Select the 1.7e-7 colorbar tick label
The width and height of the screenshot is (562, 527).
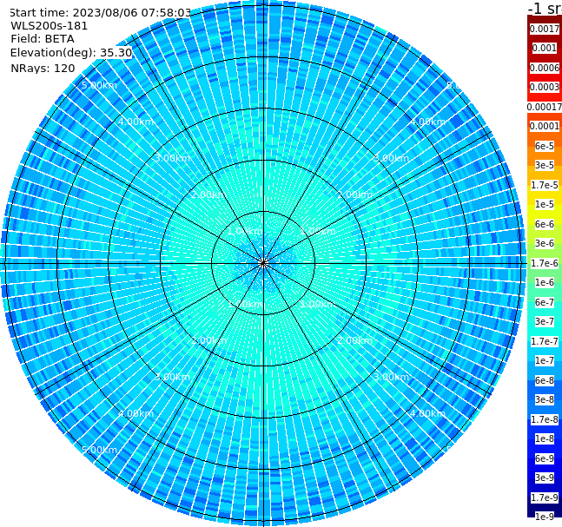(545, 341)
